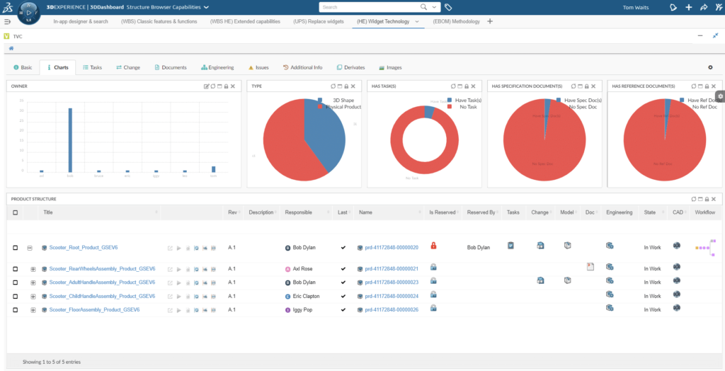Click Have Task(s) blue legend swatch
The image size is (725, 371).
tap(450, 100)
